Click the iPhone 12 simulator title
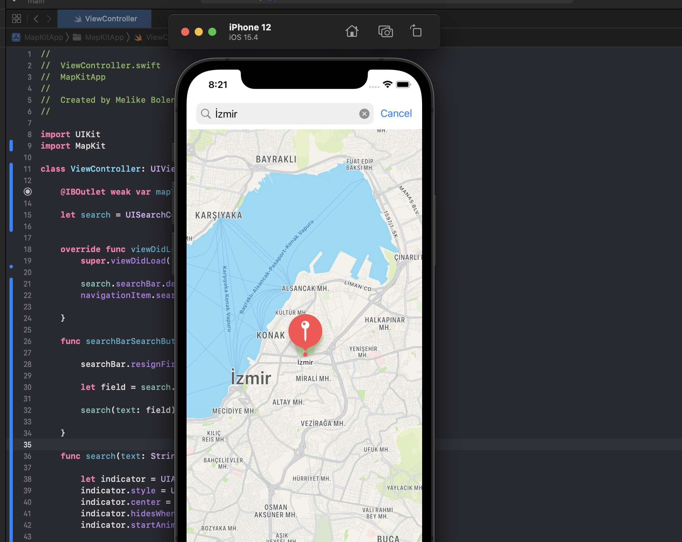Image resolution: width=682 pixels, height=542 pixels. click(250, 27)
